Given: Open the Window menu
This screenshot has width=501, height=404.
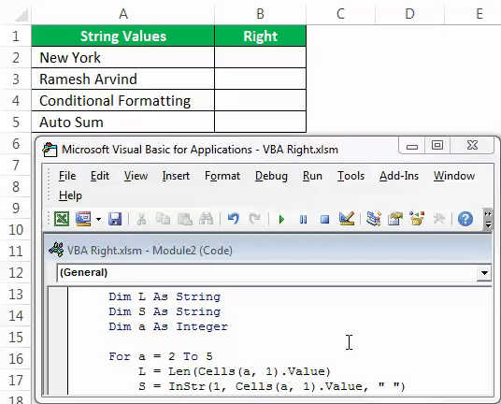Looking at the screenshot, I should 454,176.
